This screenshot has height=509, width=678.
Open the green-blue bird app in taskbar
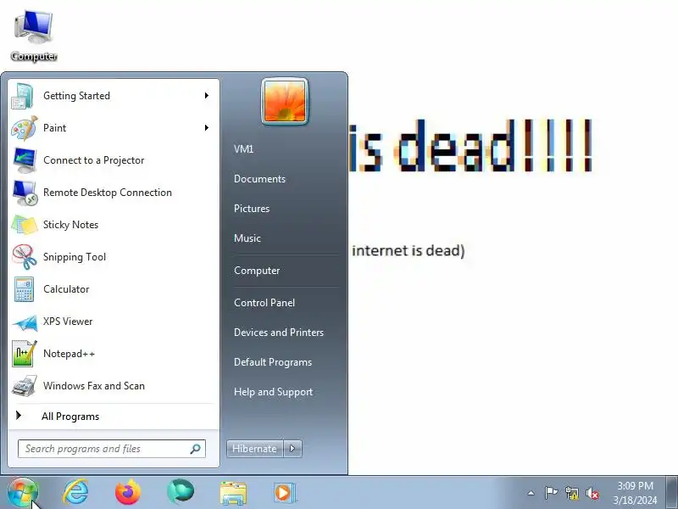pyautogui.click(x=181, y=492)
